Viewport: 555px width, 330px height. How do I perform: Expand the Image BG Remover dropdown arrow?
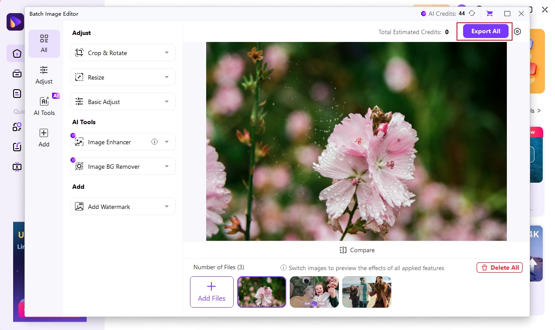pyautogui.click(x=167, y=166)
